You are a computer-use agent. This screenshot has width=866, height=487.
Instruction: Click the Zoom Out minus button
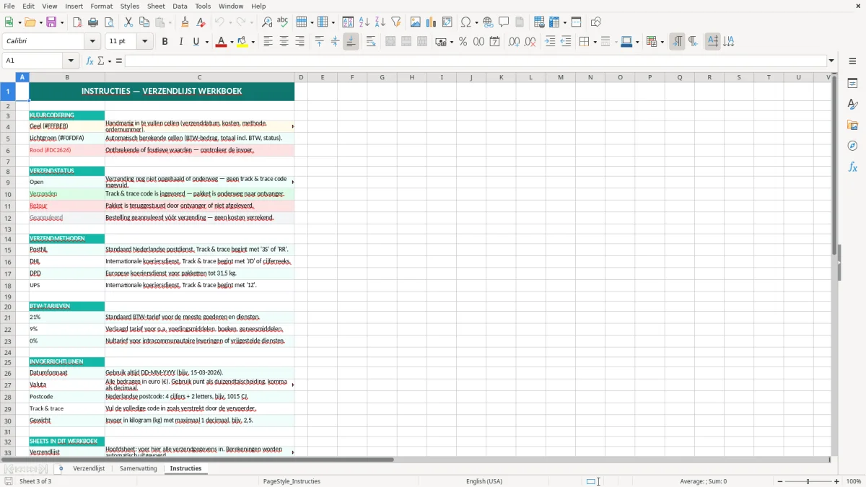(780, 481)
